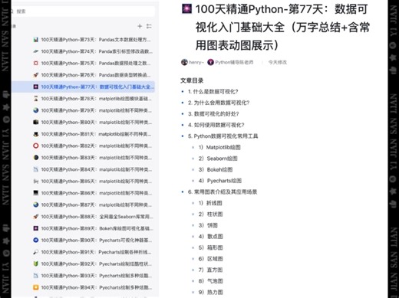Jump to 3) Bokeh绘图 section
399x298 pixels.
click(216, 169)
